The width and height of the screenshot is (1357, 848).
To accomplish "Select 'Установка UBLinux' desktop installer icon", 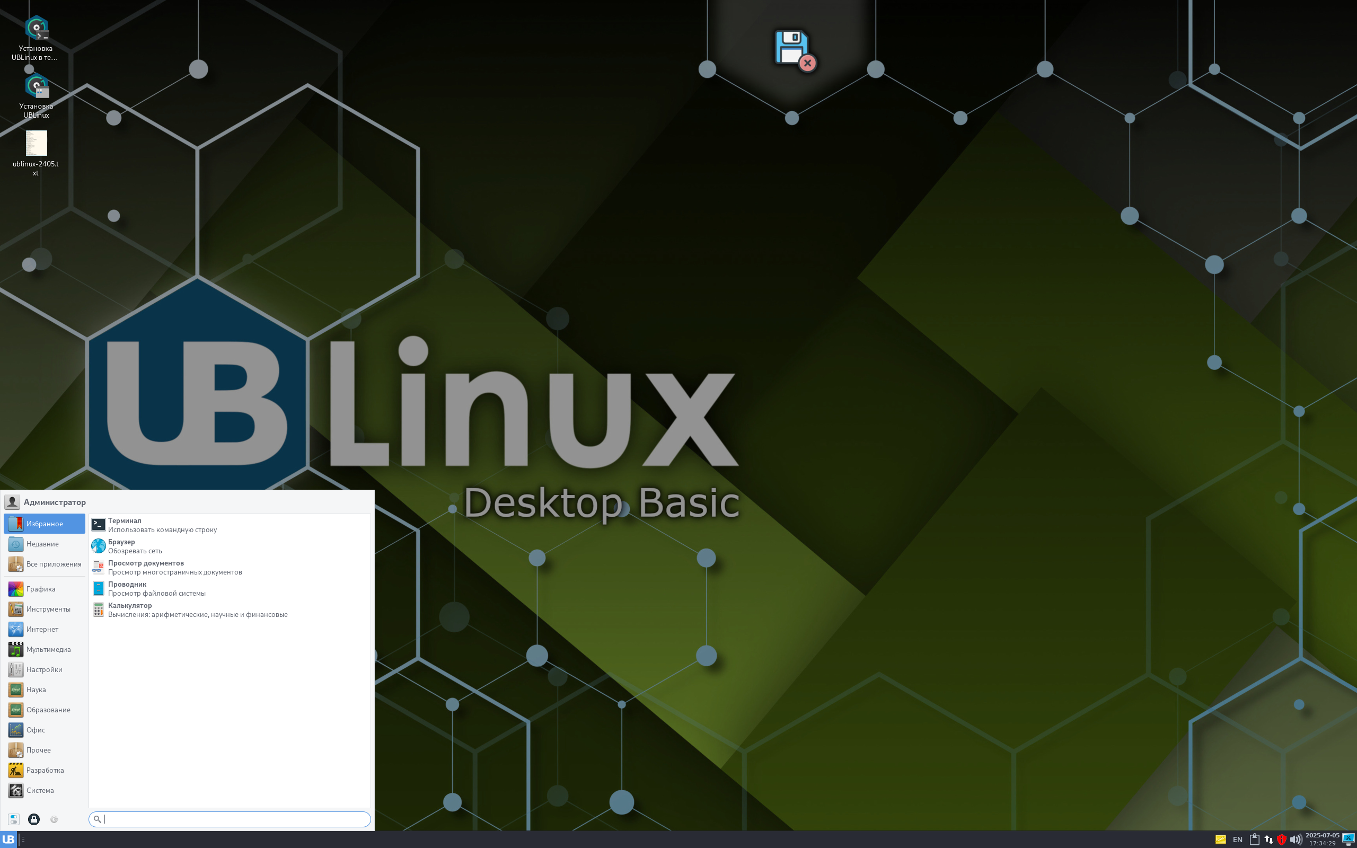I will point(36,96).
